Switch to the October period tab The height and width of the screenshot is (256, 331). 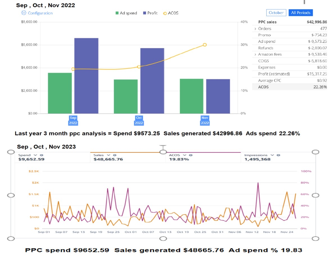(276, 13)
